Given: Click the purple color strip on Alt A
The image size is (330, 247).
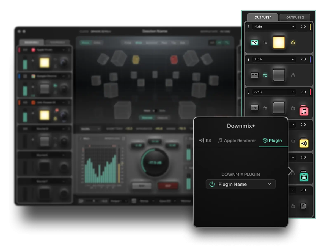Looking at the screenshot, I should click(x=310, y=59).
